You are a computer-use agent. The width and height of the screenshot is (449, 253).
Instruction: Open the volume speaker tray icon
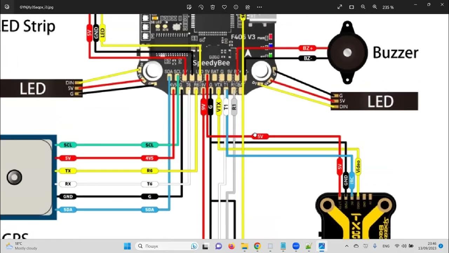[404, 246]
